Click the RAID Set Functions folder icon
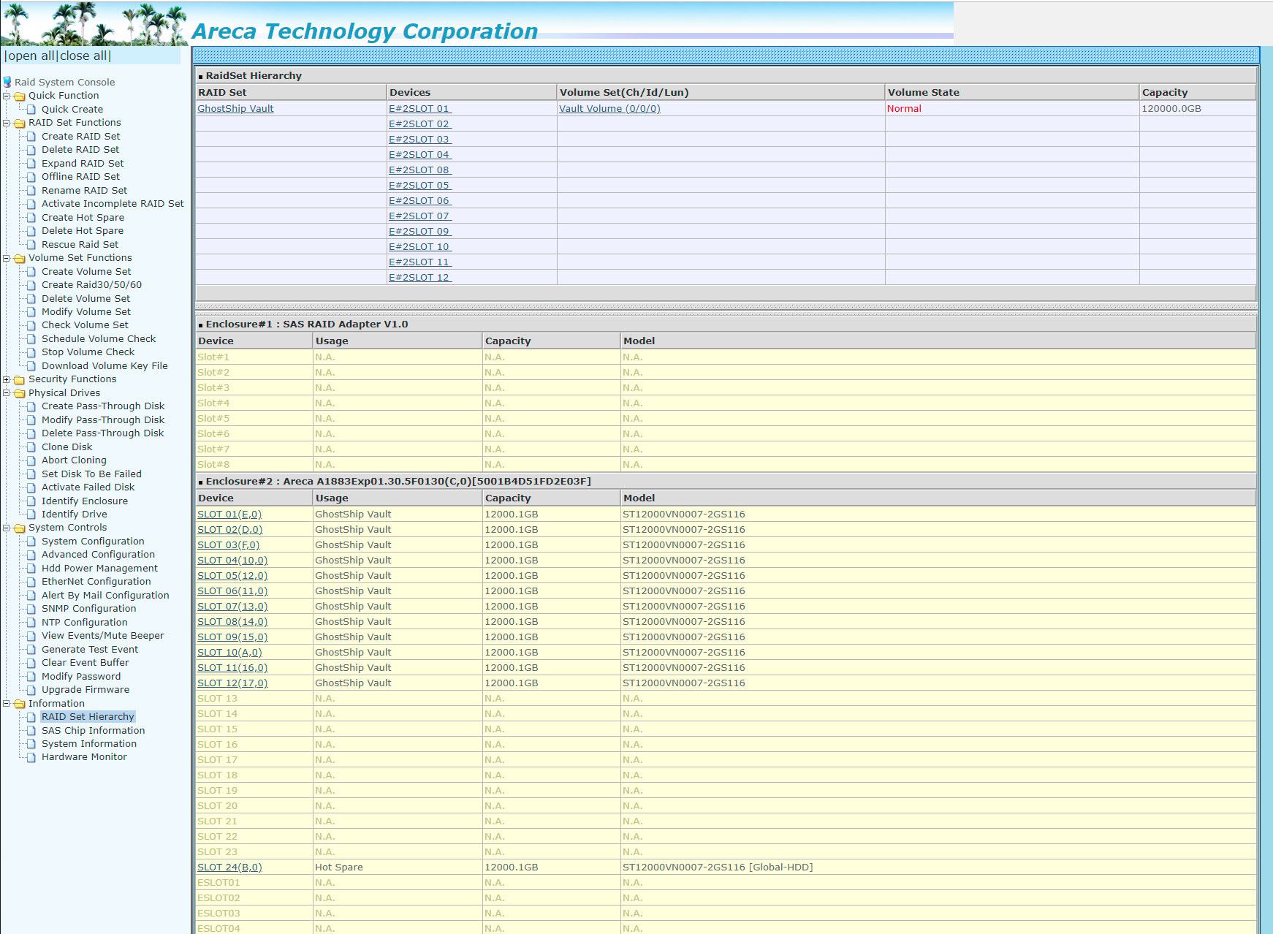This screenshot has width=1273, height=934. (x=20, y=123)
